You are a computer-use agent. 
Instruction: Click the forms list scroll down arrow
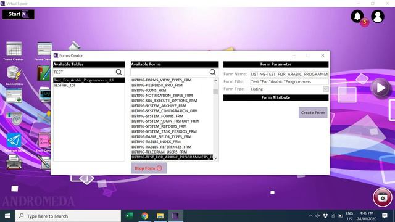pyautogui.click(x=215, y=158)
